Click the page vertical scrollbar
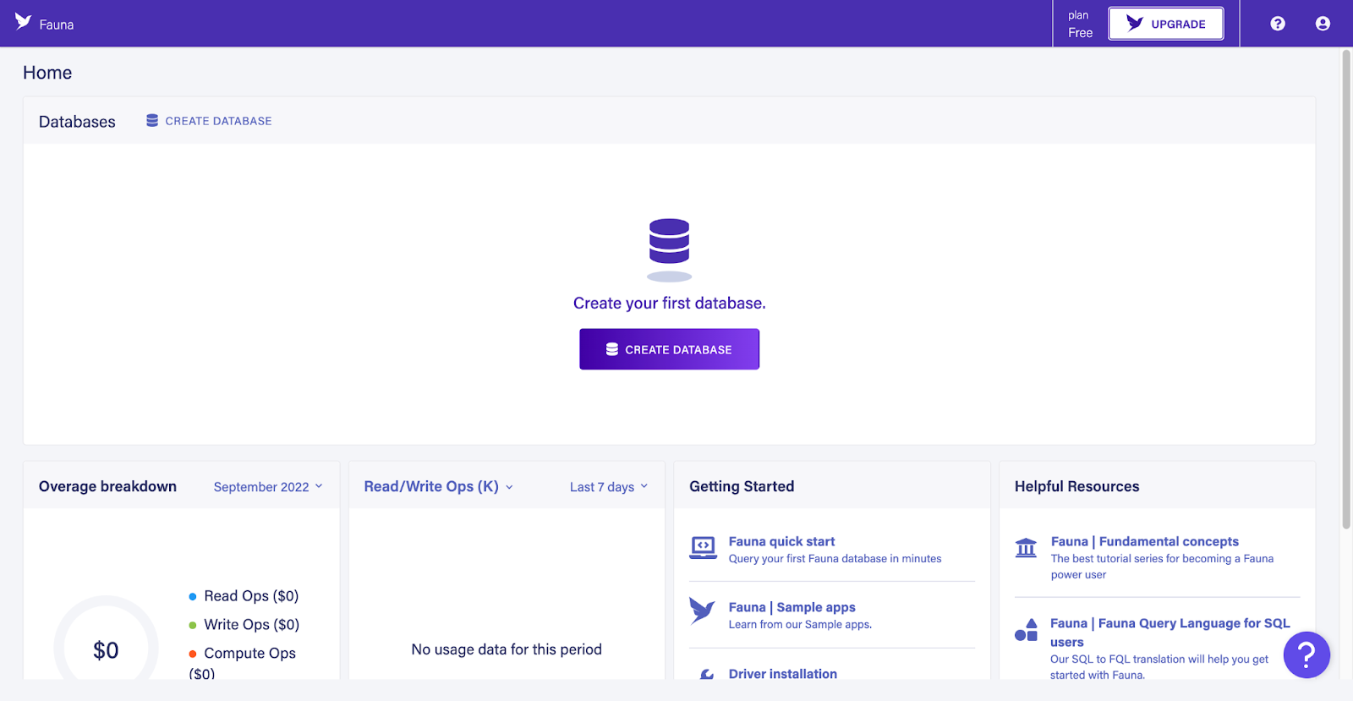 tap(1346, 289)
